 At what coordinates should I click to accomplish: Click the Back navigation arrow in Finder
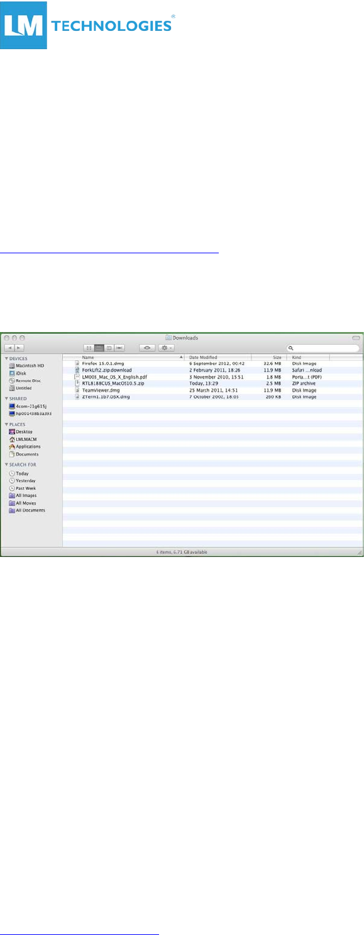click(9, 347)
